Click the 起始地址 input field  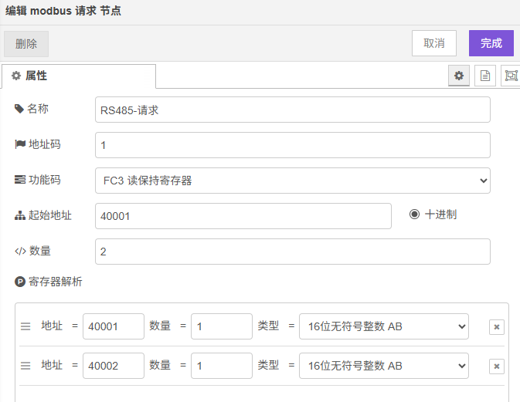[243, 216]
